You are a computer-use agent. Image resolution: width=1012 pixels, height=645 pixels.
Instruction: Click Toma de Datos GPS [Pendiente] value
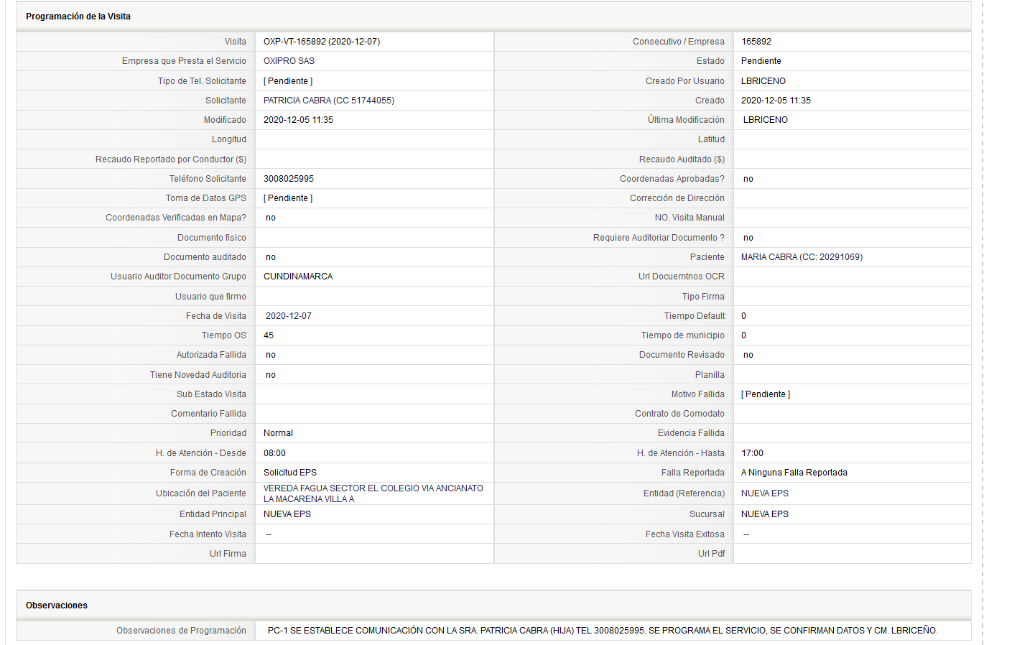click(288, 198)
